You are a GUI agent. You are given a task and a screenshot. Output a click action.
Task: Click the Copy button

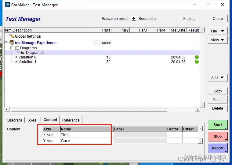pos(217,91)
